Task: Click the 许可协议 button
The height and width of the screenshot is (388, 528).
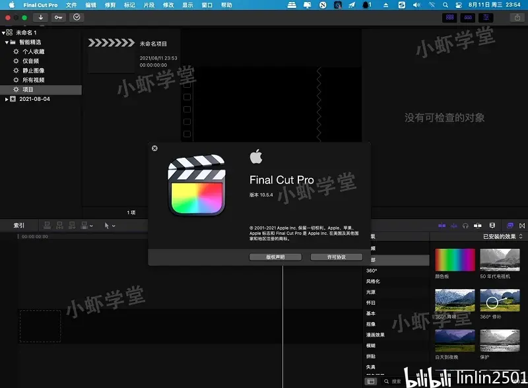Action: pyautogui.click(x=337, y=257)
